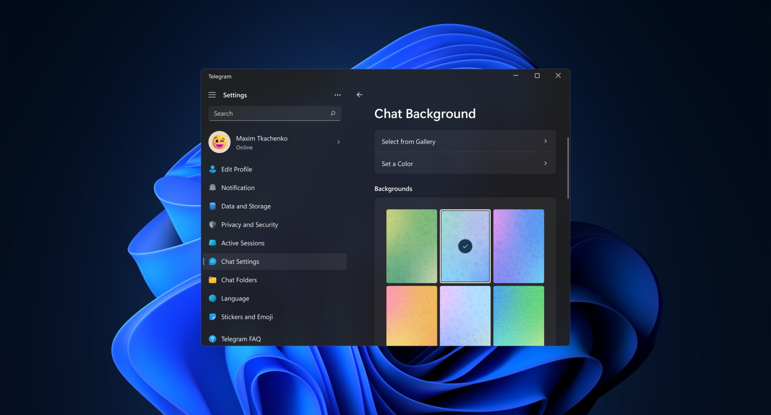Viewport: 771px width, 415px height.
Task: Click the selected blue background checkmark
Action: coord(465,247)
